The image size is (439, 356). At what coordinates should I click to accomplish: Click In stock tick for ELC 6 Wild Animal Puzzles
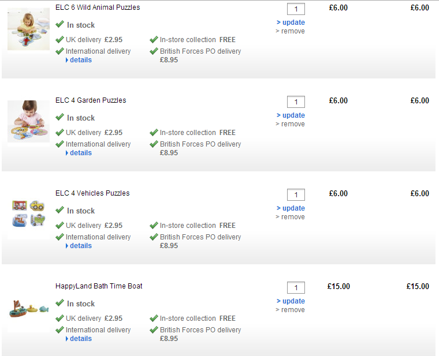pyautogui.click(x=59, y=24)
